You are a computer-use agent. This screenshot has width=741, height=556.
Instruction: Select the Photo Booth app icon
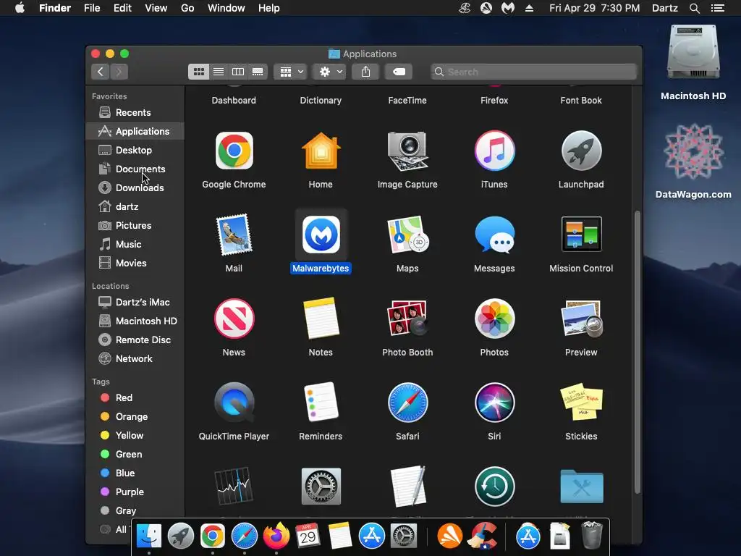tap(407, 319)
